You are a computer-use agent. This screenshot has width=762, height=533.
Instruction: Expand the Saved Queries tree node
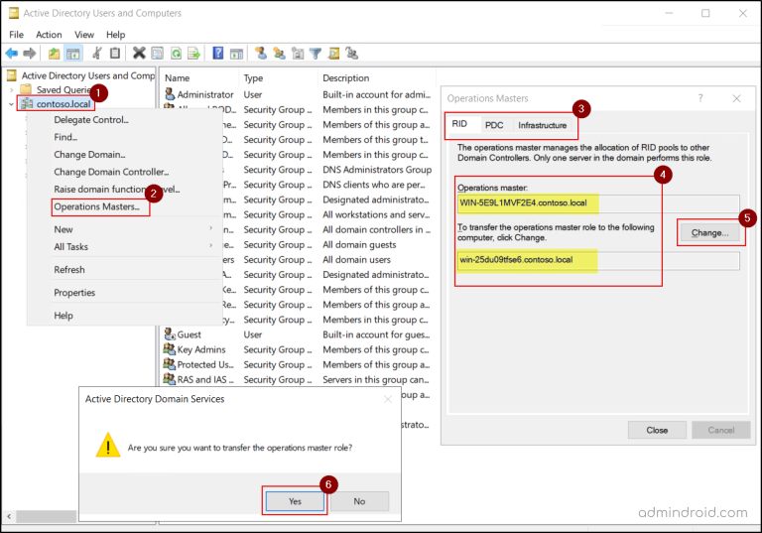click(12, 90)
